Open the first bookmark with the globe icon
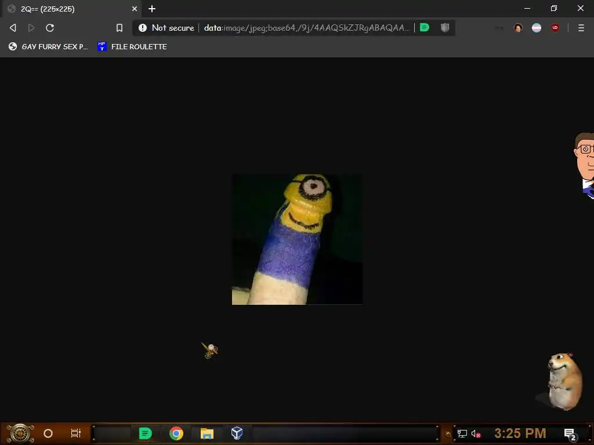The height and width of the screenshot is (445, 594). 48,46
